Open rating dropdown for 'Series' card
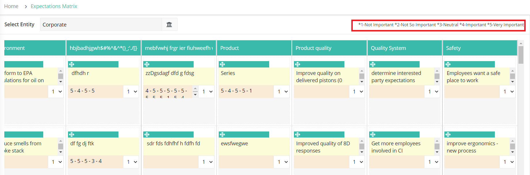Image resolution: width=530 pixels, height=175 pixels. [x=282, y=91]
